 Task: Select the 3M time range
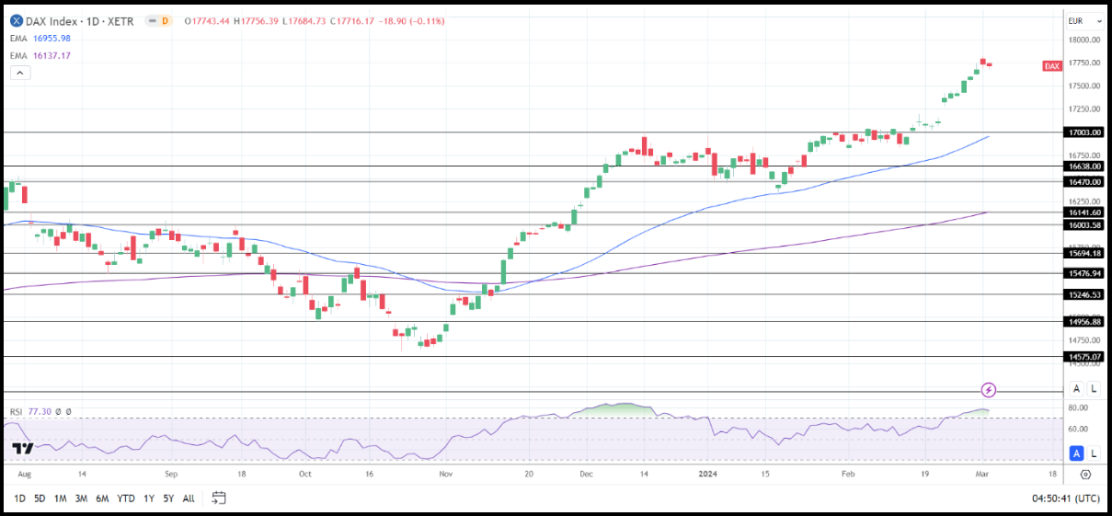click(x=81, y=499)
